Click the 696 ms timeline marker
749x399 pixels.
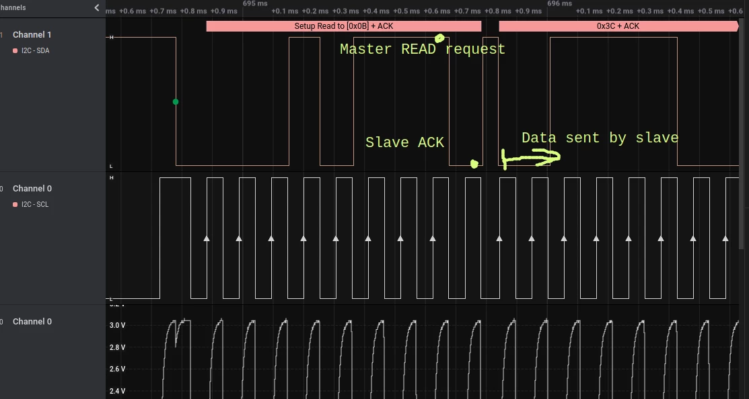tap(559, 3)
